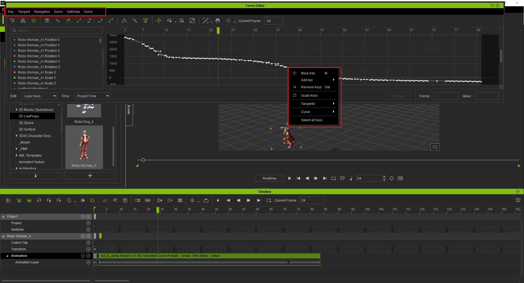Click the Frame All fit-view icon
Viewport: 524px width, 283px height.
[205, 21]
